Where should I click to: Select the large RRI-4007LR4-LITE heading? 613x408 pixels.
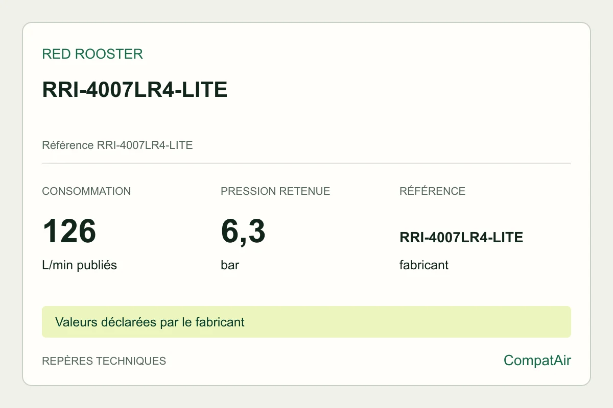[134, 90]
